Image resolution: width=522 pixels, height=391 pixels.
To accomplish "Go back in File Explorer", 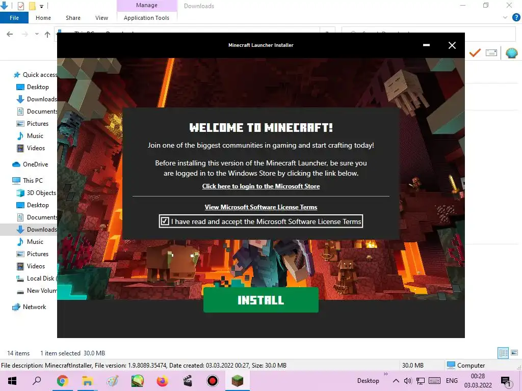I will click(x=10, y=34).
